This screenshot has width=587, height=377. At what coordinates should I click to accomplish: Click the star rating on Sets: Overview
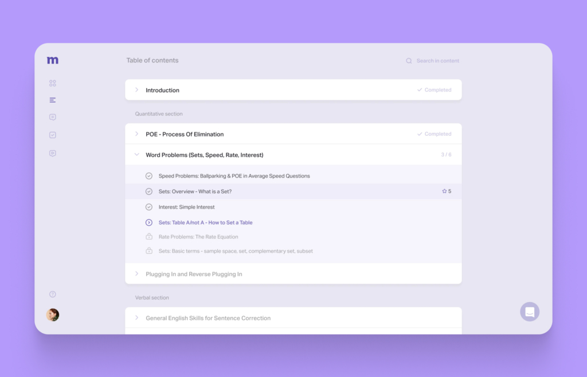tap(447, 191)
